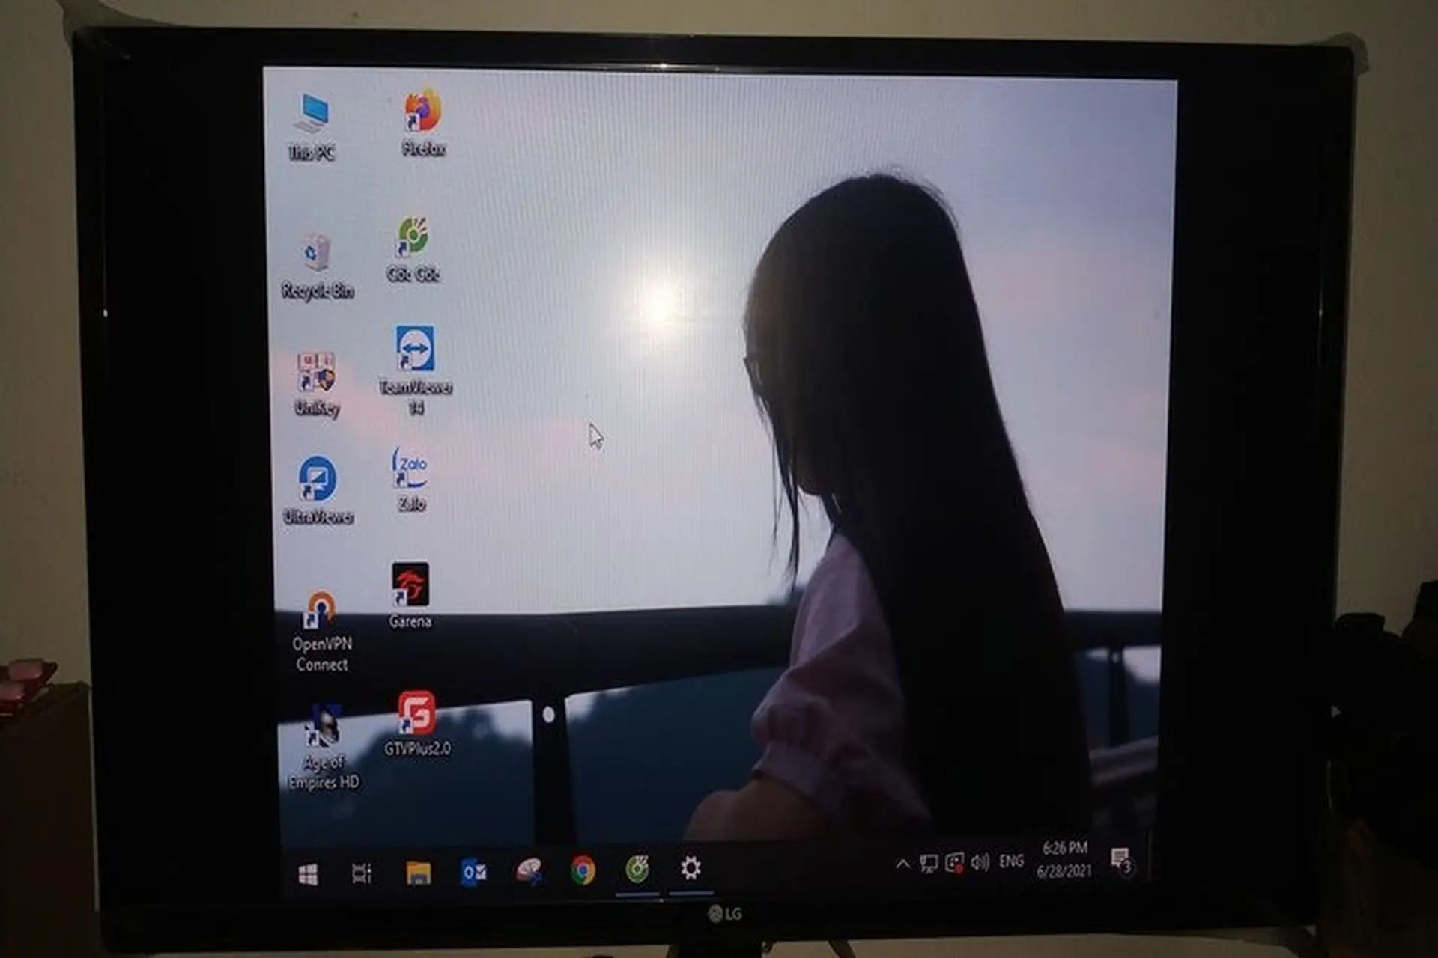
Task: Open the GTVPlus2.0 shortcut
Action: pos(416,713)
